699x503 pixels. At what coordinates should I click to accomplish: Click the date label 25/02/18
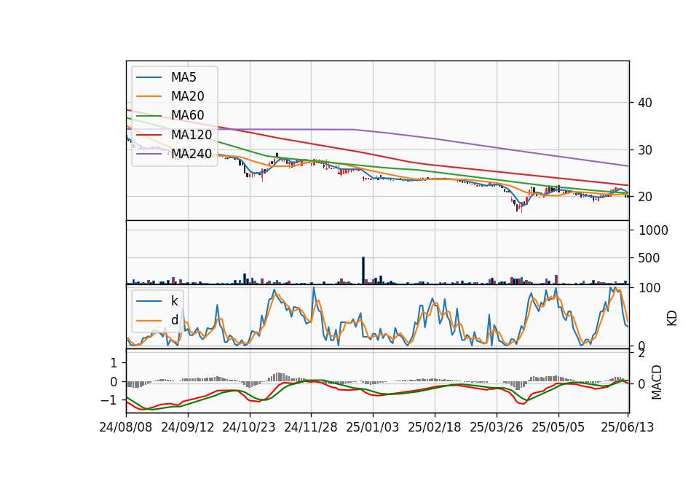click(434, 427)
